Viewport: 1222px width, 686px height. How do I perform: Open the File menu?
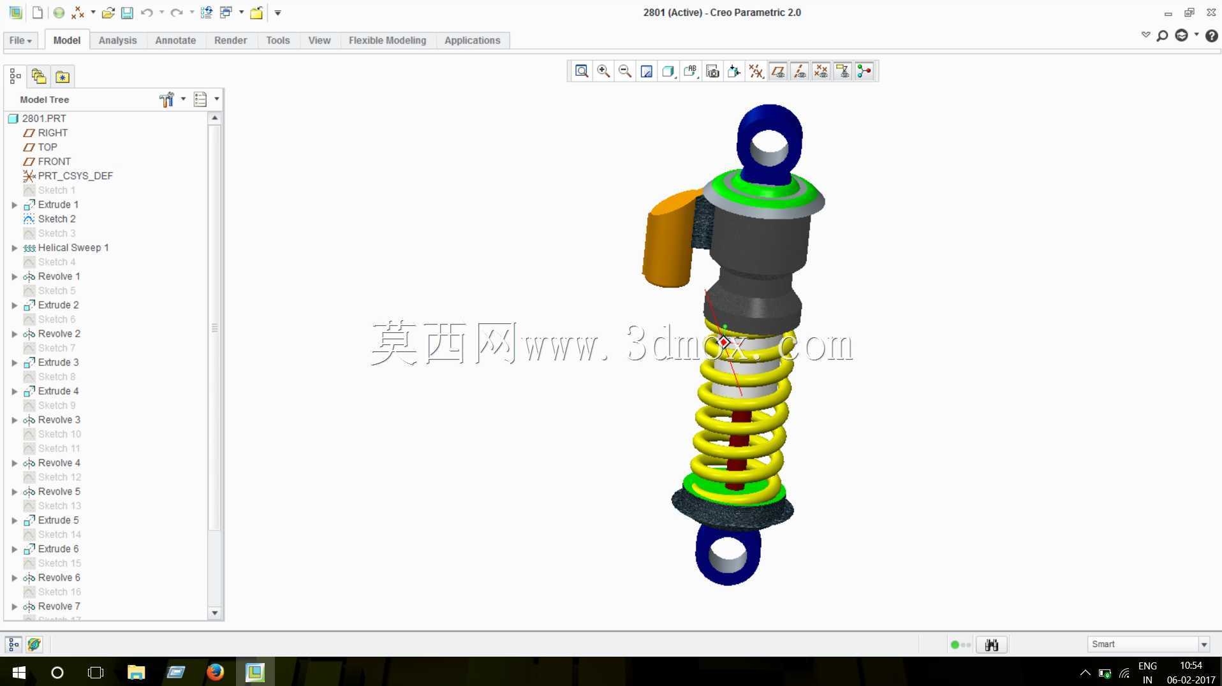(20, 40)
